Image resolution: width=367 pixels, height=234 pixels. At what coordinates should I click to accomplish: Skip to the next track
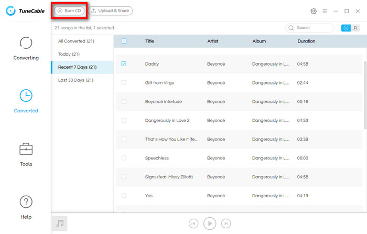click(226, 224)
